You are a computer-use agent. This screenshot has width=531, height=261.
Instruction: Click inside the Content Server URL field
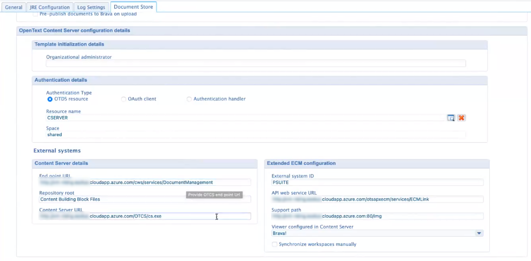pyautogui.click(x=145, y=216)
